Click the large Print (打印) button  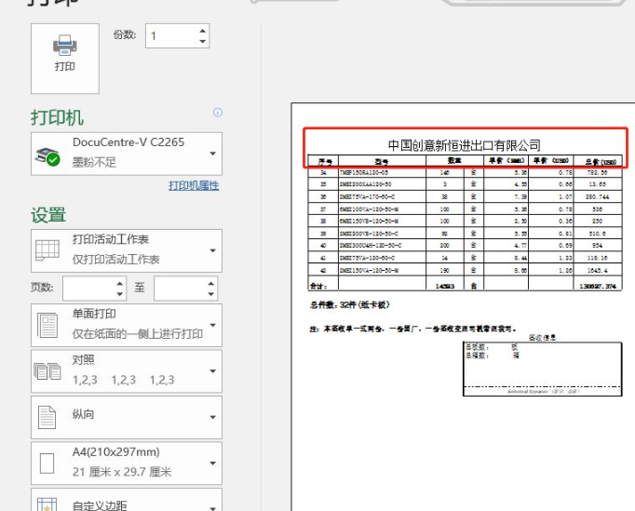pos(65,59)
